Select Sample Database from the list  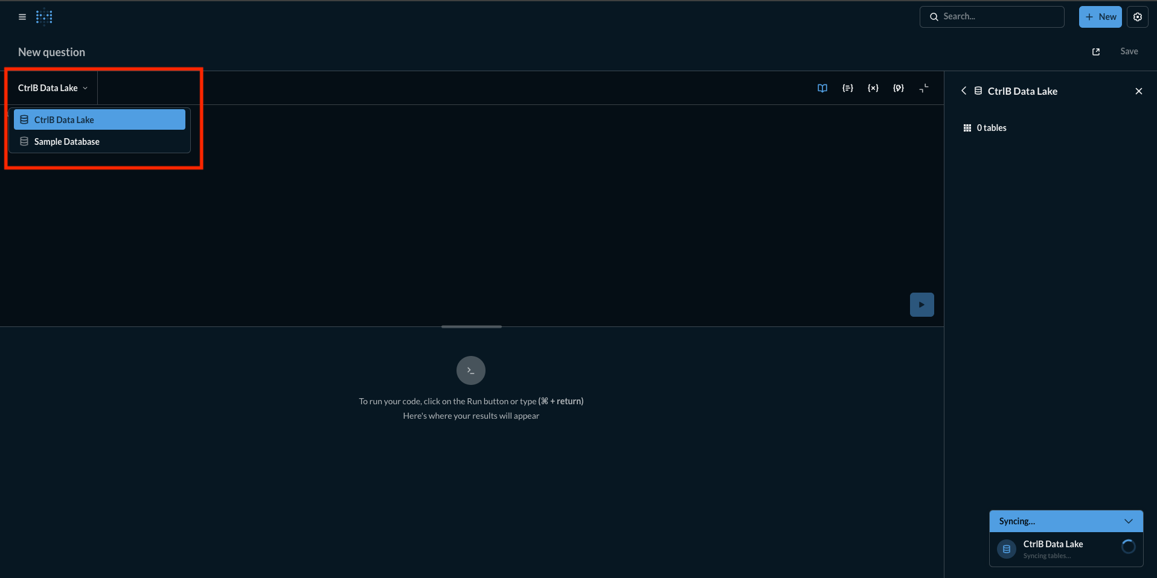point(66,141)
